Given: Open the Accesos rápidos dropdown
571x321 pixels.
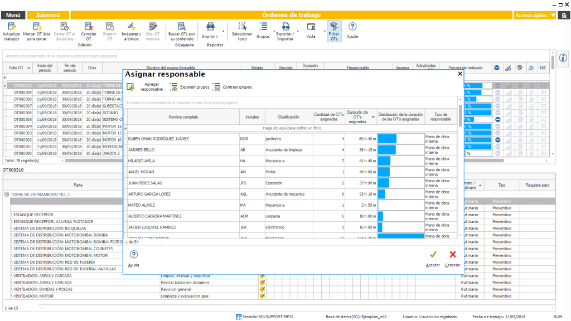Looking at the screenshot, I should (x=553, y=16).
